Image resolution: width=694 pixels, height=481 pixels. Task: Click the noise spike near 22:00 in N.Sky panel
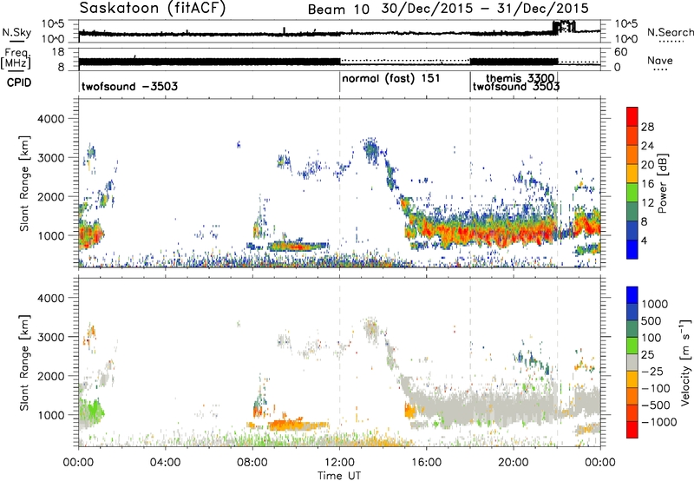click(x=564, y=27)
